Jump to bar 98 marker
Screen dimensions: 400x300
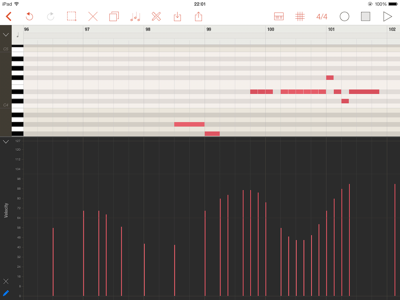[x=148, y=29]
